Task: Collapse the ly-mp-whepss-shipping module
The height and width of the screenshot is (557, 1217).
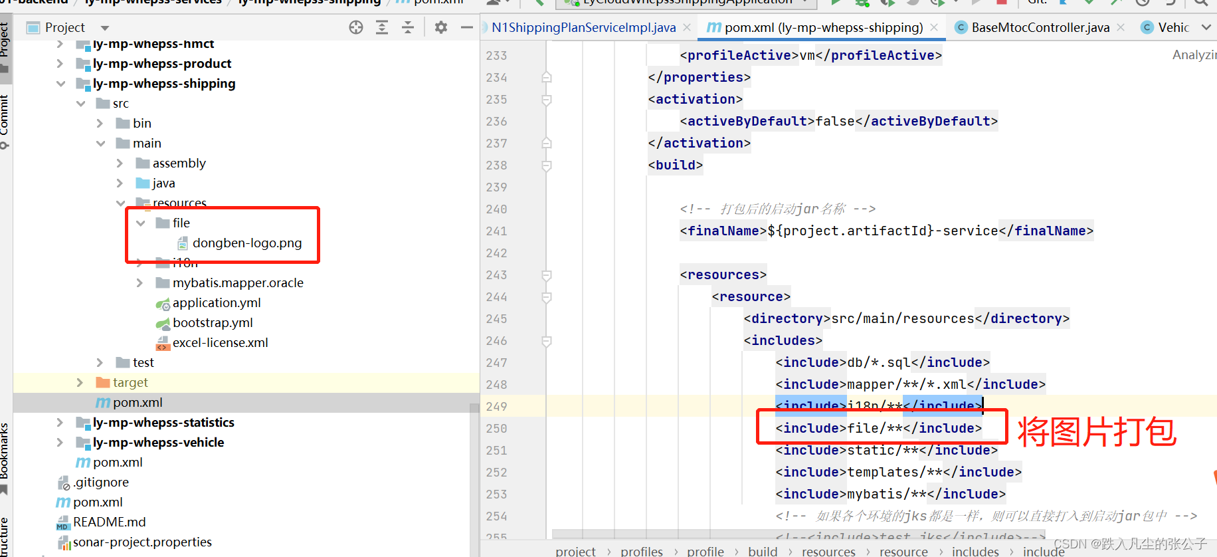Action: coord(60,83)
